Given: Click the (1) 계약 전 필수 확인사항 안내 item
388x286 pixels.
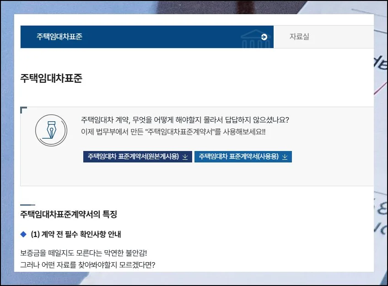Looking at the screenshot, I should click(x=75, y=234).
